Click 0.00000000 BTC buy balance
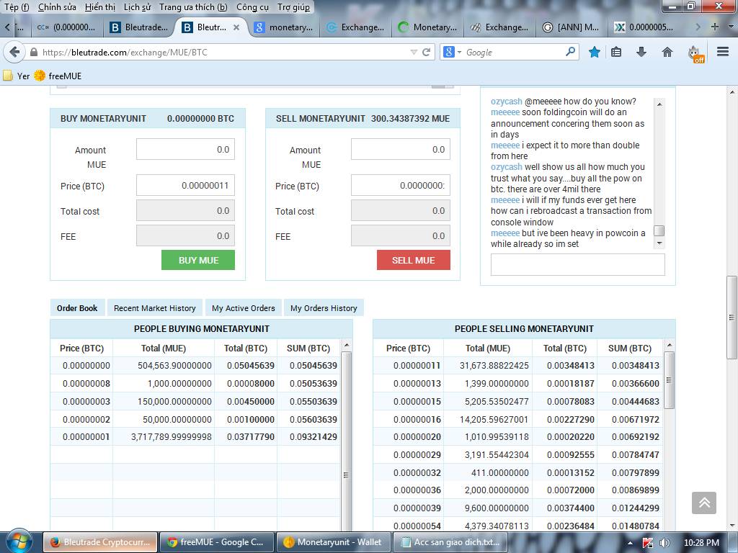This screenshot has width=738, height=553. [200, 119]
